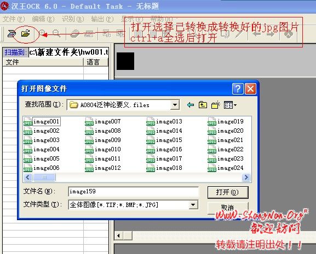Select file image024

pos(226,168)
